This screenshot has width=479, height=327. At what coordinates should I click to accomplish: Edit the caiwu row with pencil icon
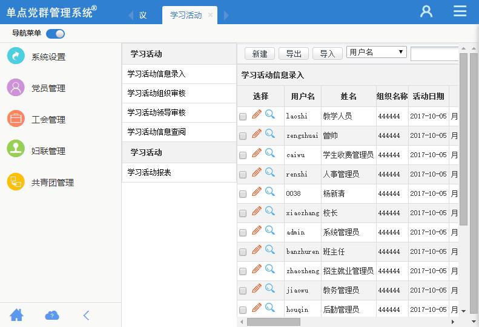tap(257, 153)
